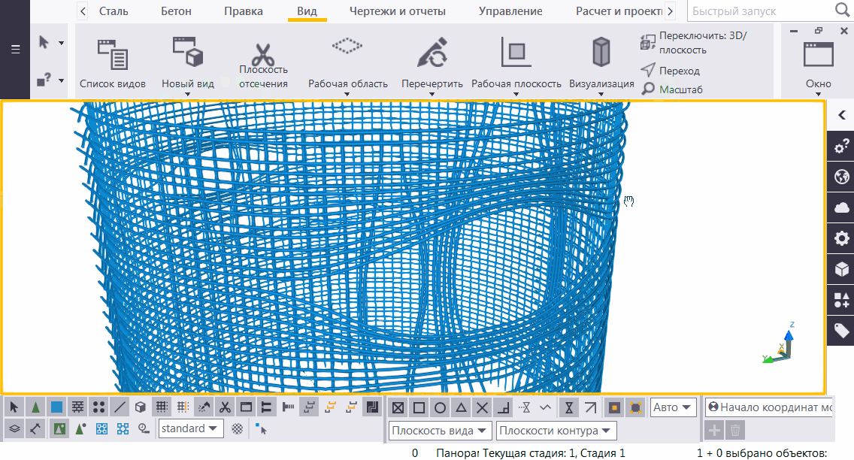
Task: Toggle snap to intersection points X switch
Action: (483, 408)
